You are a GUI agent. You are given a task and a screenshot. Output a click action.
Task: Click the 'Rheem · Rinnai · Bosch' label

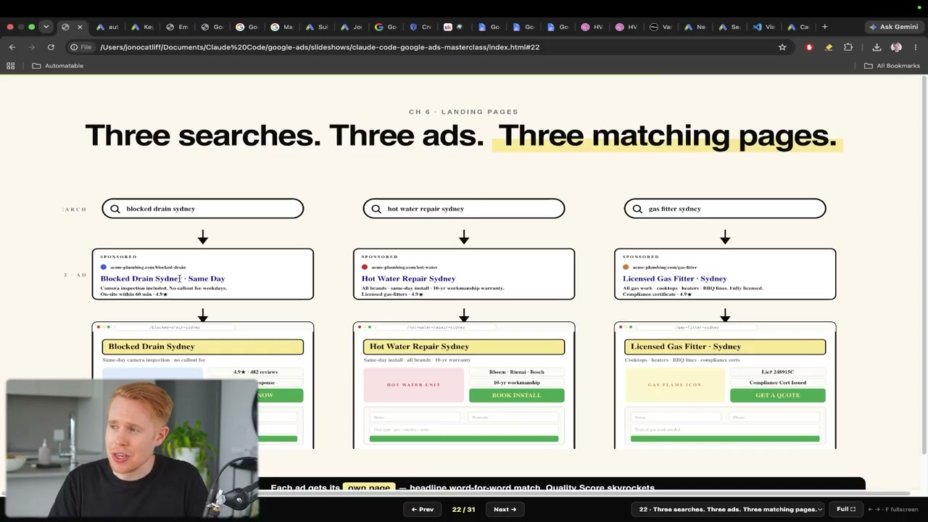point(516,372)
